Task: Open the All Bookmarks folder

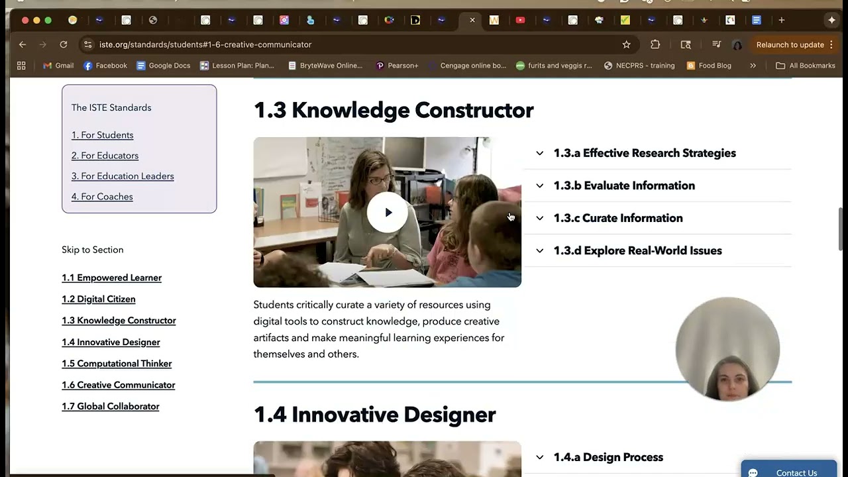Action: point(806,66)
